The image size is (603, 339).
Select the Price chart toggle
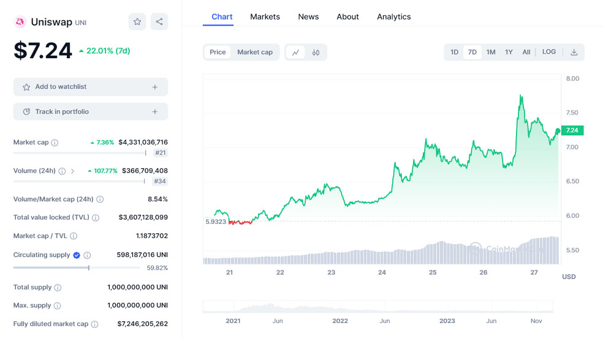(218, 53)
